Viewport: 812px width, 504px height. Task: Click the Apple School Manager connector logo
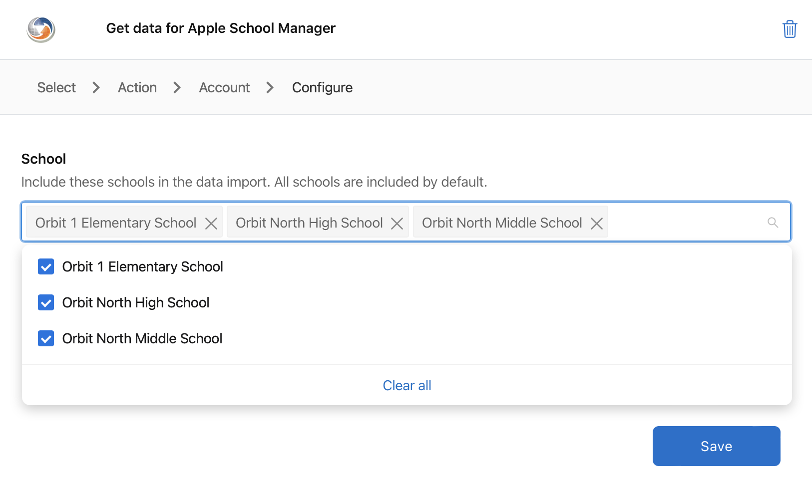tap(41, 29)
